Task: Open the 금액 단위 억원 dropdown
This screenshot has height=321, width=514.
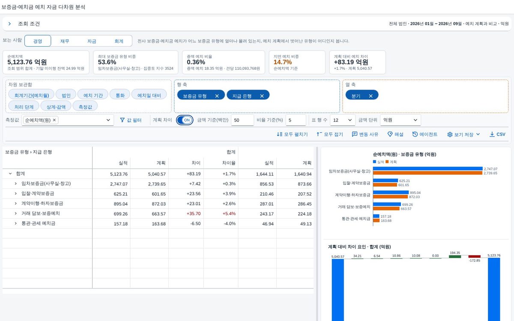Action: click(x=400, y=120)
